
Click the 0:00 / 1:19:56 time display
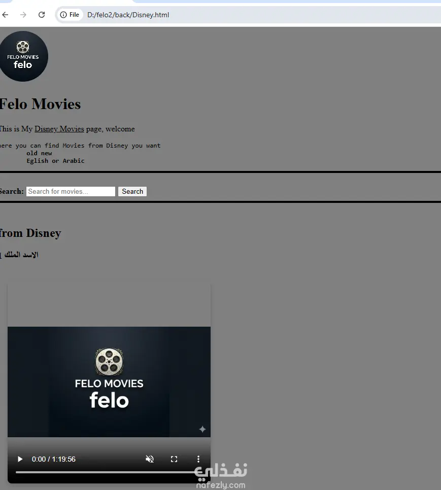54,459
